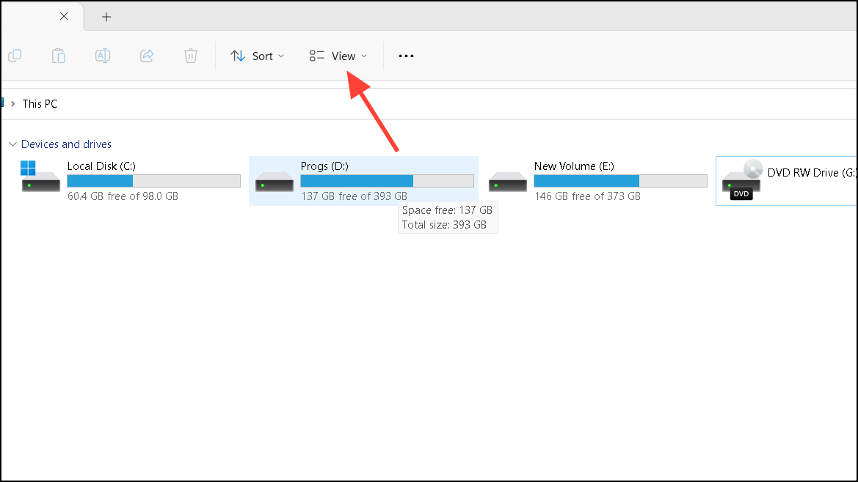Collapse the Devices and drives group

[12, 144]
